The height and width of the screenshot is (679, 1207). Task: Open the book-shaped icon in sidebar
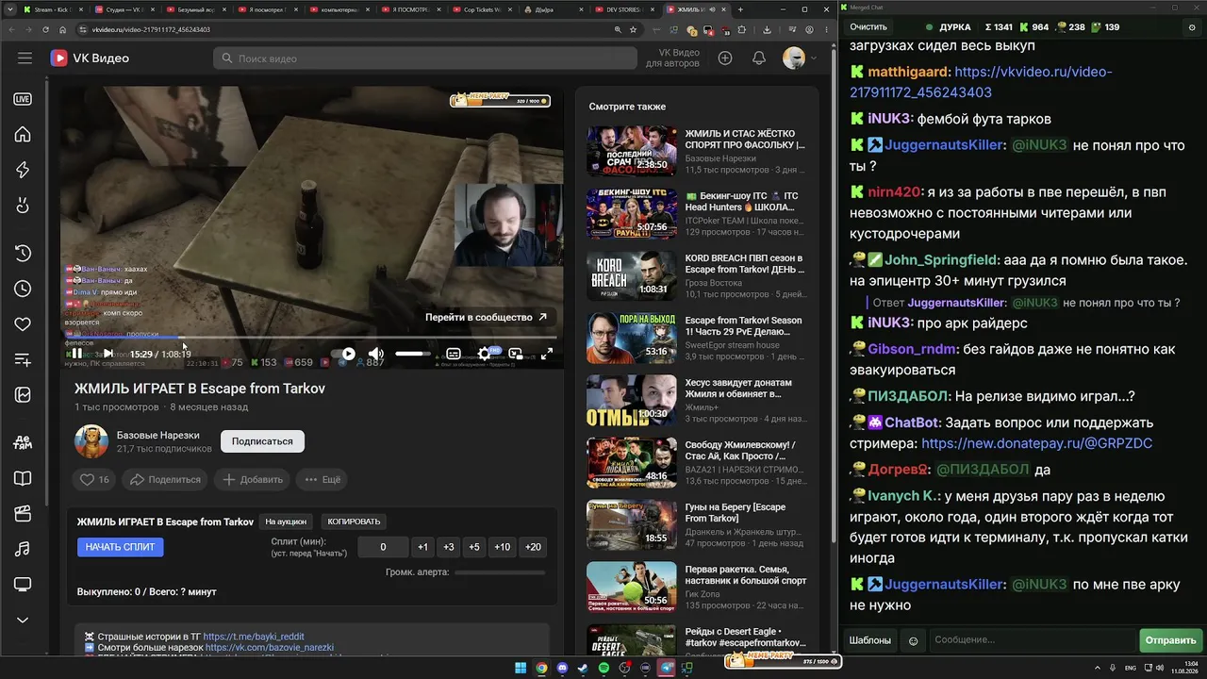point(23,478)
